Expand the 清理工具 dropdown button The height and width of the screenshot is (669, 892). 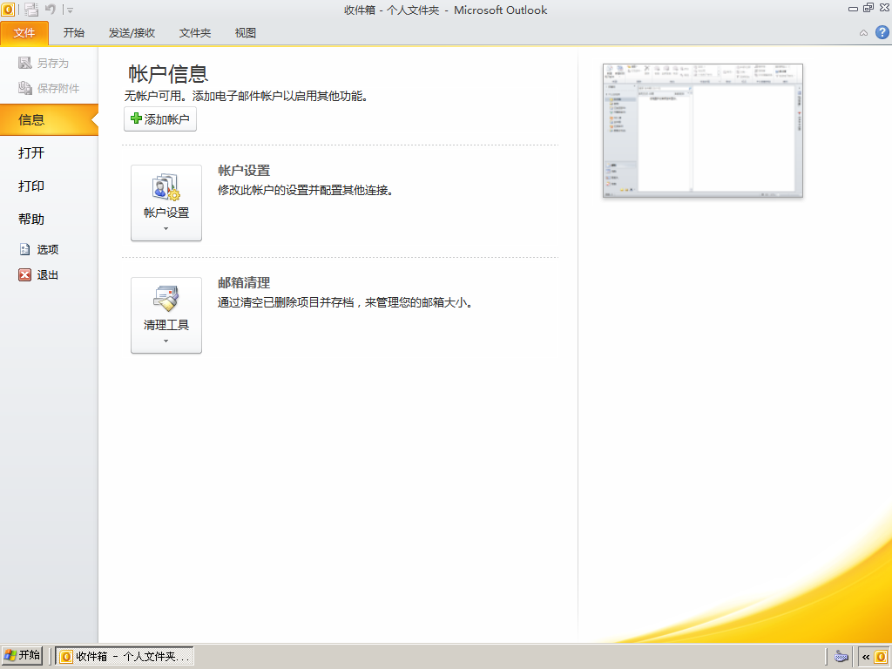click(x=166, y=315)
